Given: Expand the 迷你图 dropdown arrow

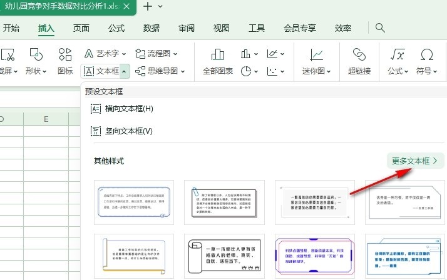Looking at the screenshot, I should [329, 71].
